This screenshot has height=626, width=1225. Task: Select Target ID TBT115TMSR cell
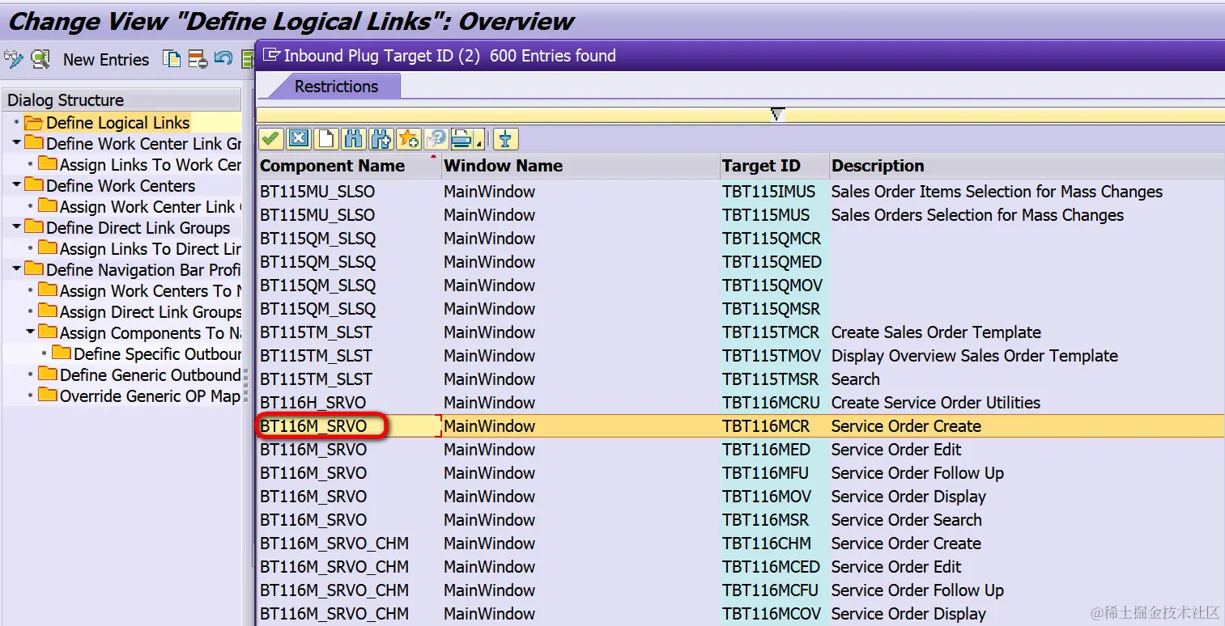774,379
